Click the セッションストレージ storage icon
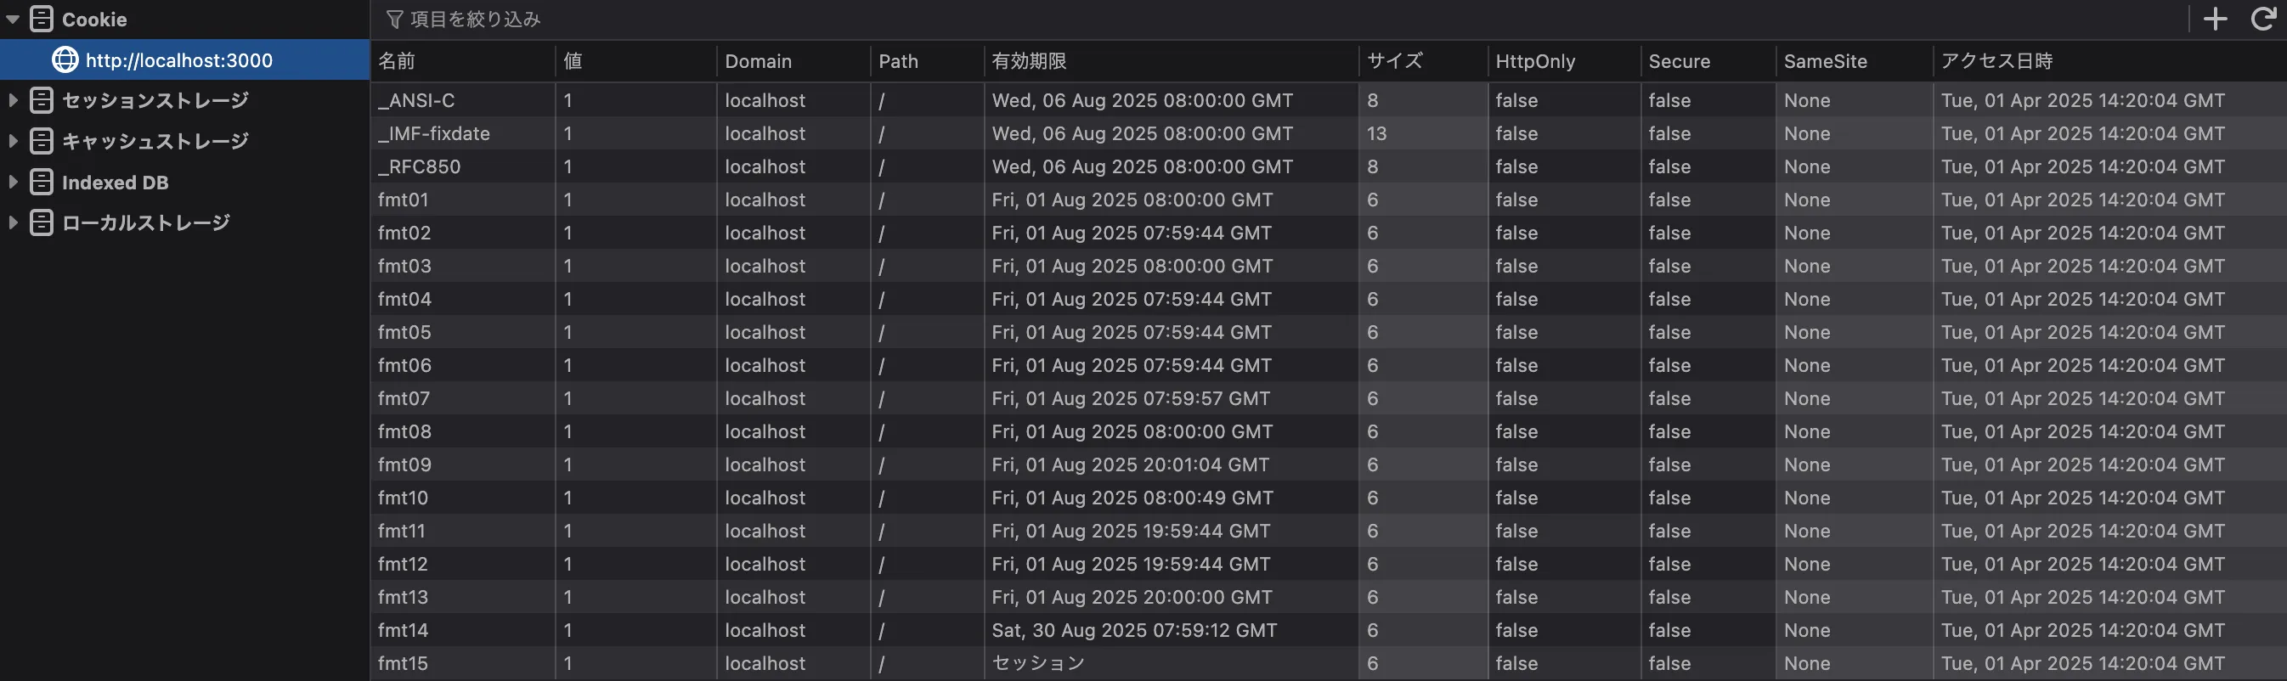Viewport: 2287px width, 681px height. pos(42,100)
